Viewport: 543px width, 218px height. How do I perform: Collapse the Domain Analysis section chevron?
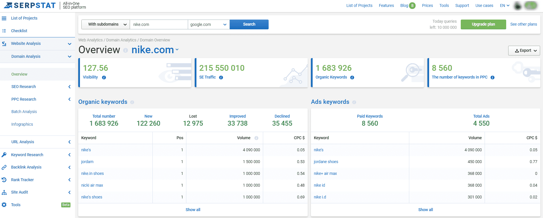point(69,56)
